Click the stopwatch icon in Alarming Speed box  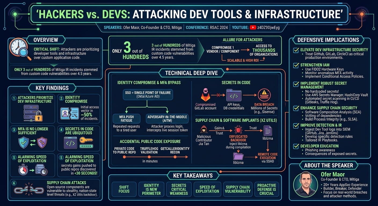pyautogui.click(x=23, y=170)
